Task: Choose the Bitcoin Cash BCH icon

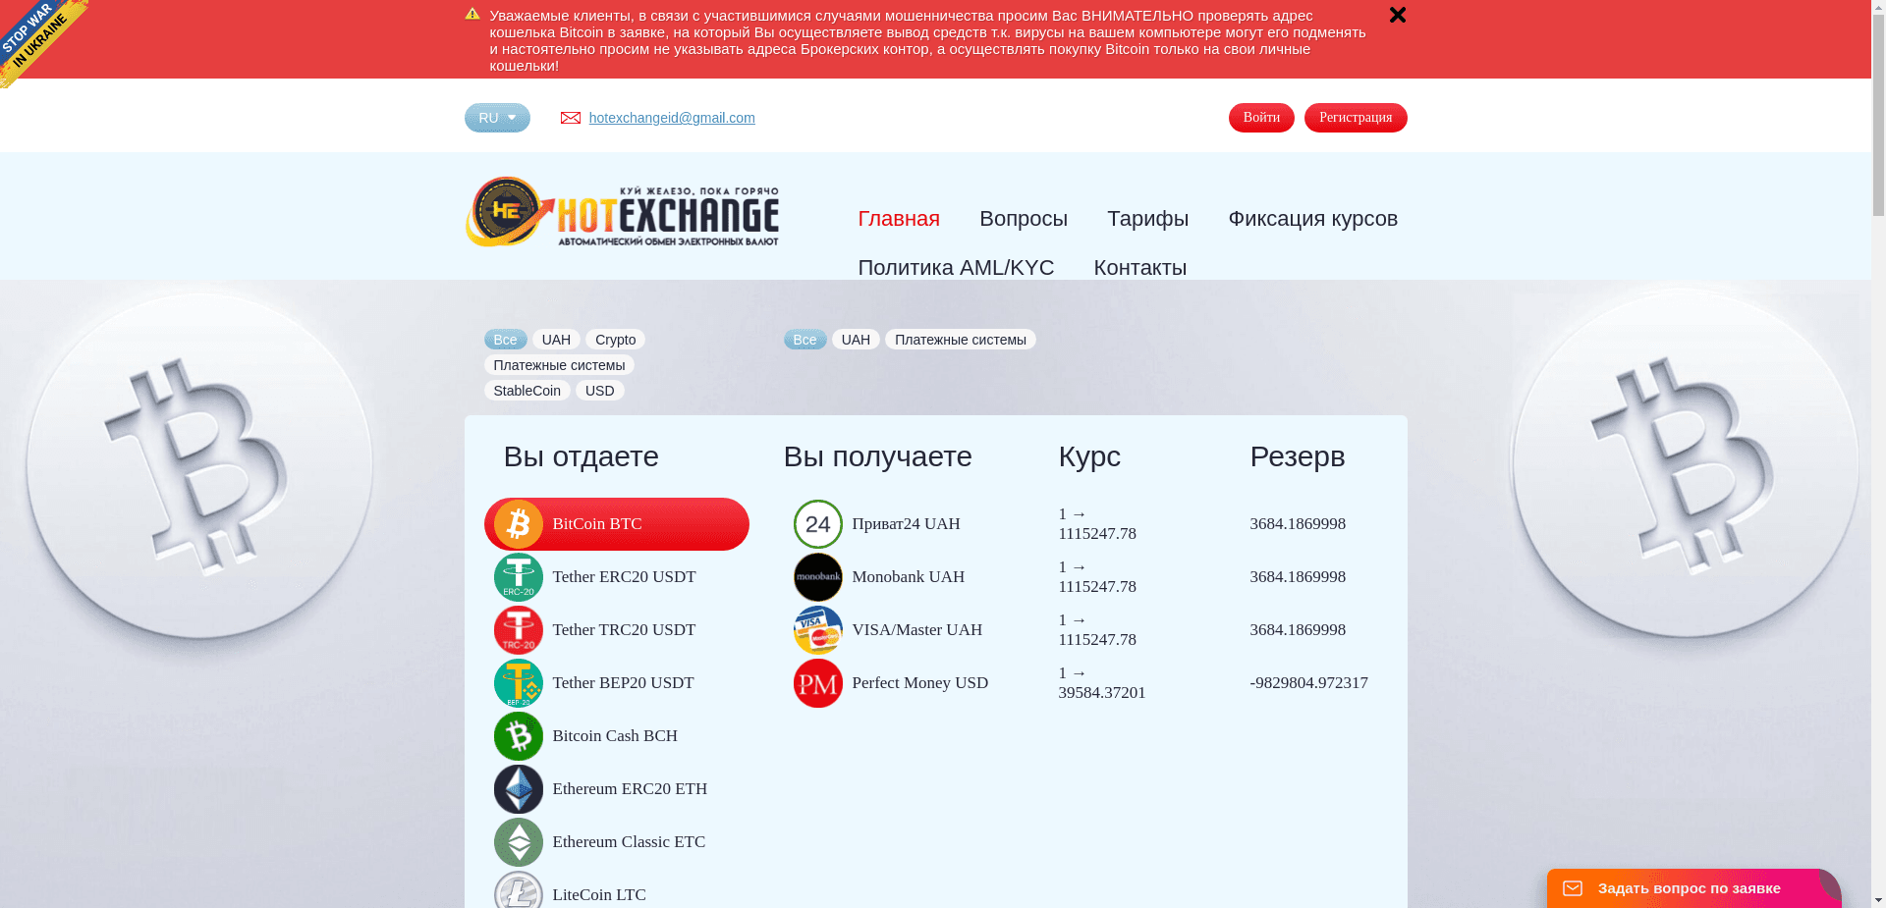Action: (x=518, y=735)
